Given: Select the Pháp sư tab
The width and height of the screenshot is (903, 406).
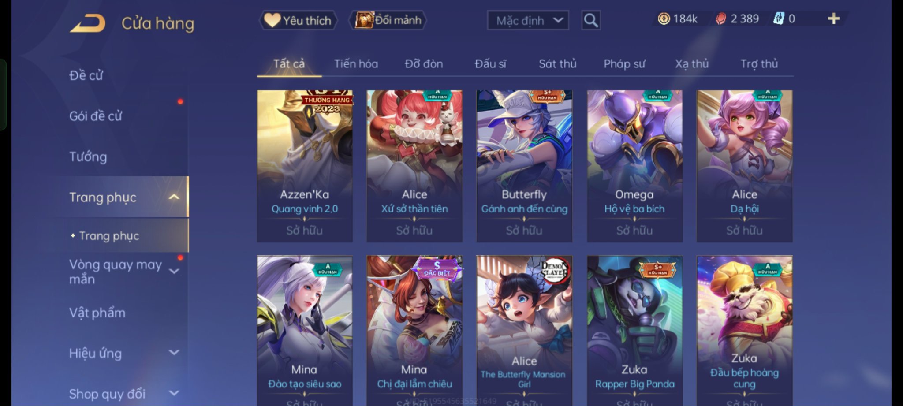Looking at the screenshot, I should (624, 64).
